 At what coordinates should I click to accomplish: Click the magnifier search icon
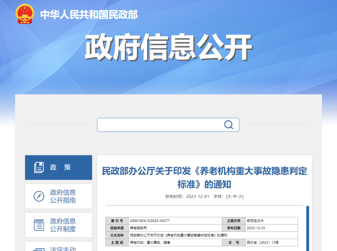[x=228, y=125]
